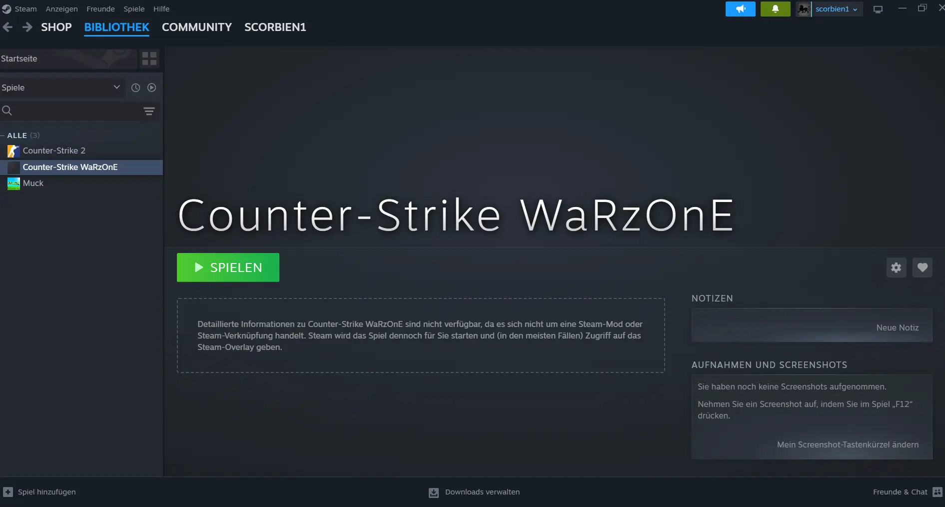Viewport: 945px width, 507px height.
Task: Click the green SPIELEN button
Action: tap(228, 267)
